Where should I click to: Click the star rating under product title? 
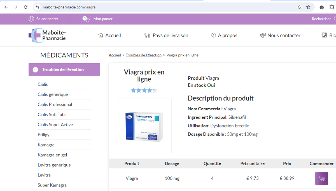(144, 90)
